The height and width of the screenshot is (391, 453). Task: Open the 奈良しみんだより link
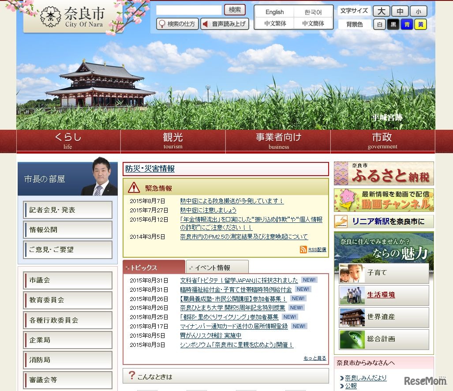pos(366,378)
